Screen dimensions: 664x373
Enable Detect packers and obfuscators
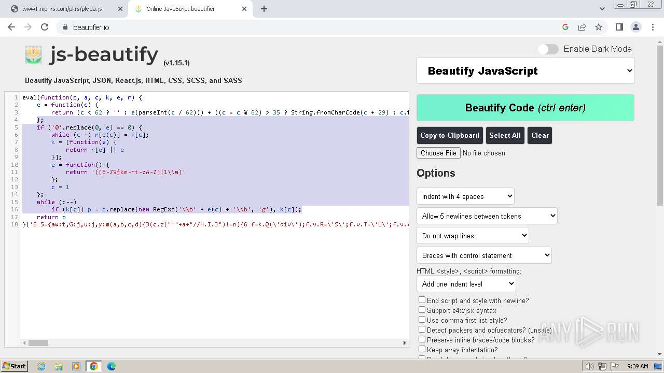pos(422,329)
